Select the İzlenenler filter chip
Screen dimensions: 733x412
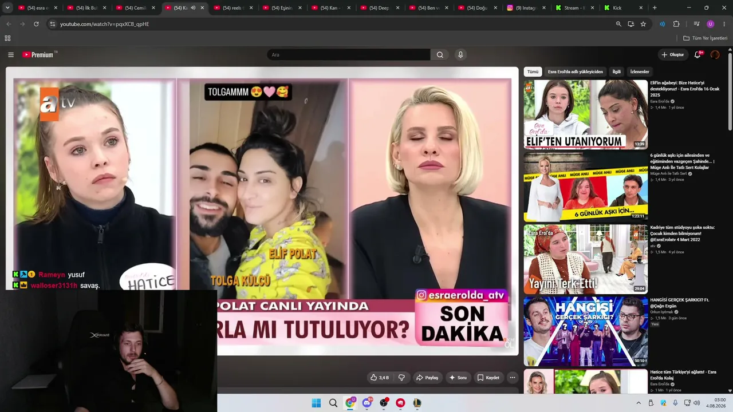[x=640, y=72]
